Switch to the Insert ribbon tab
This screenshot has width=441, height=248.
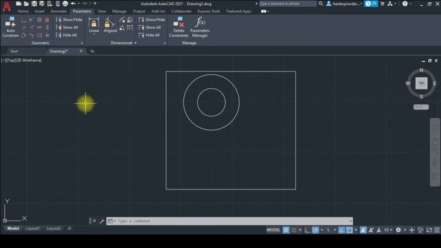pyautogui.click(x=40, y=11)
